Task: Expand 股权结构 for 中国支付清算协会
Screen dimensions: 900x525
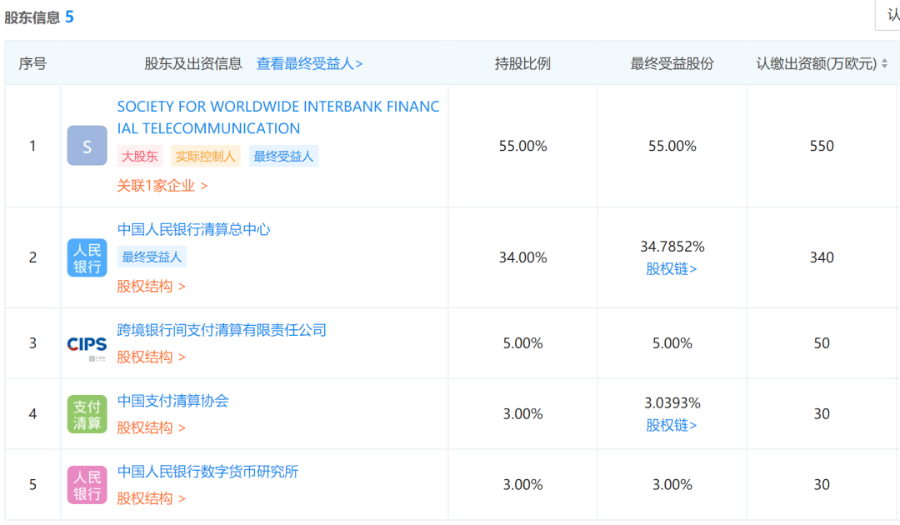Action: coord(151,427)
